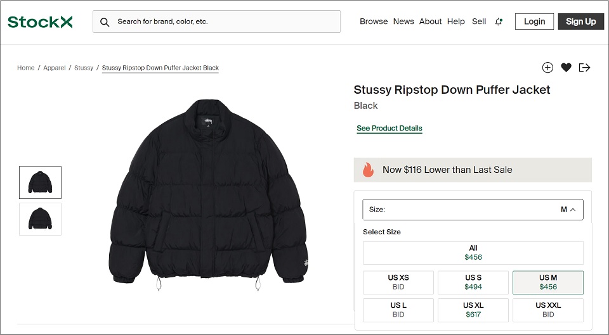Click the Now $116 Lower than Last Sale banner

pyautogui.click(x=473, y=170)
